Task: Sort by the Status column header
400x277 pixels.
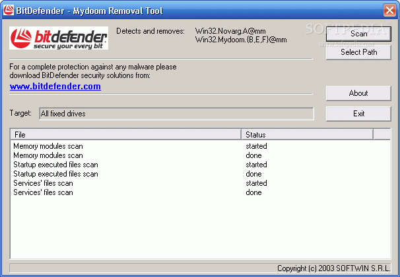Action: coord(307,135)
